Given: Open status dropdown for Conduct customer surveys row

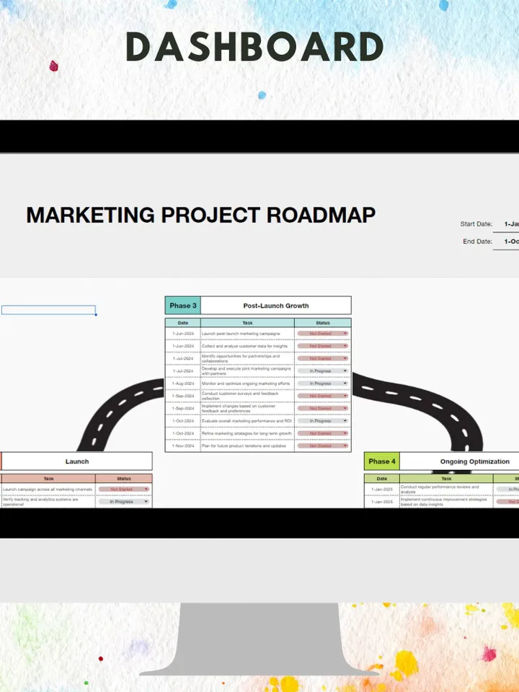Looking at the screenshot, I should pyautogui.click(x=323, y=396).
